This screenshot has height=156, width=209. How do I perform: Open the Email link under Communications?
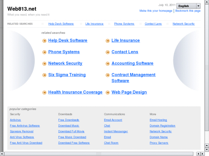(x=108, y=137)
